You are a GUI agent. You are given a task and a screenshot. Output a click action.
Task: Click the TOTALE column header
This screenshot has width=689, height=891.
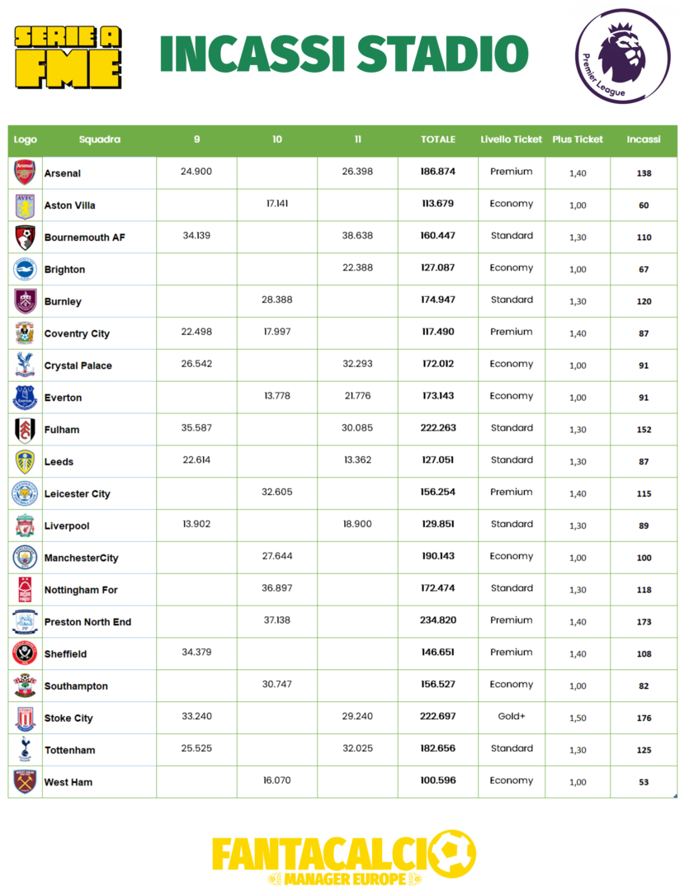coord(438,139)
